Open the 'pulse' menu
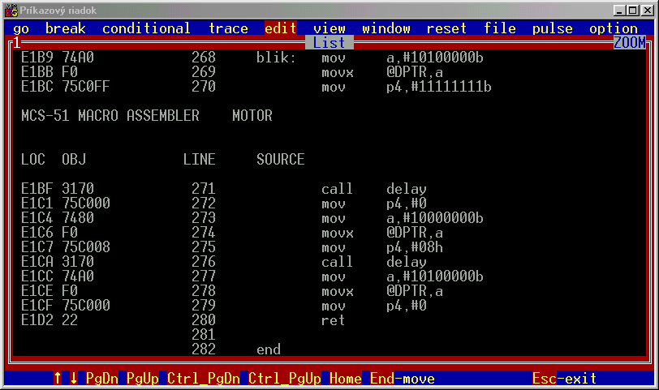Image resolution: width=659 pixels, height=390 pixels. (x=552, y=28)
